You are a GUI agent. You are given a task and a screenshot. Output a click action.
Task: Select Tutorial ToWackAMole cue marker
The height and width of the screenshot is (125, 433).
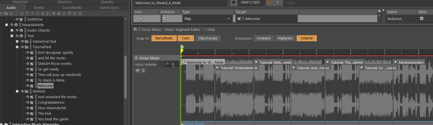[x=237, y=68]
